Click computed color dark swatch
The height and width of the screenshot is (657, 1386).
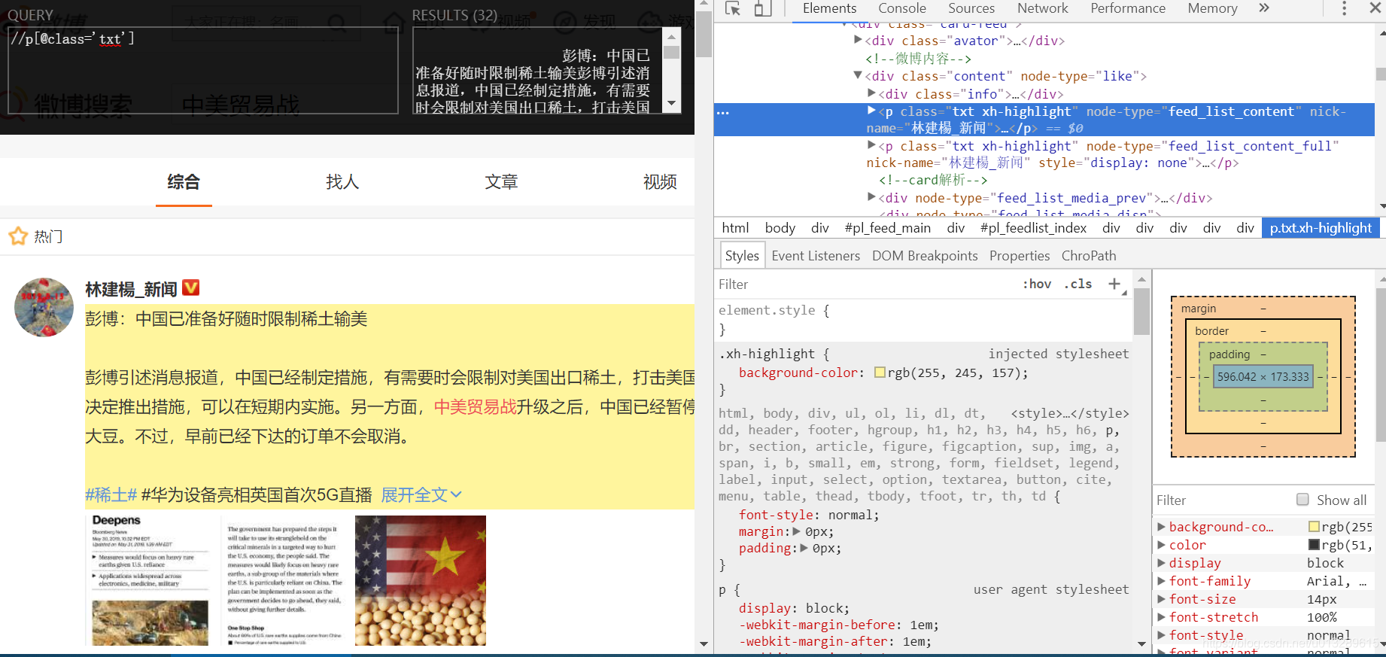(x=1314, y=545)
